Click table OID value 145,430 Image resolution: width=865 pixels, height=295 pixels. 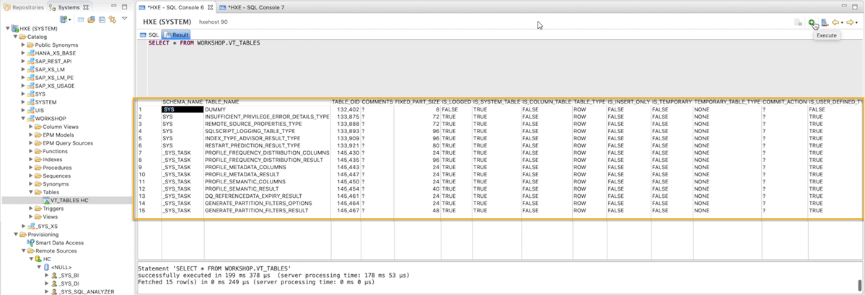coord(346,153)
